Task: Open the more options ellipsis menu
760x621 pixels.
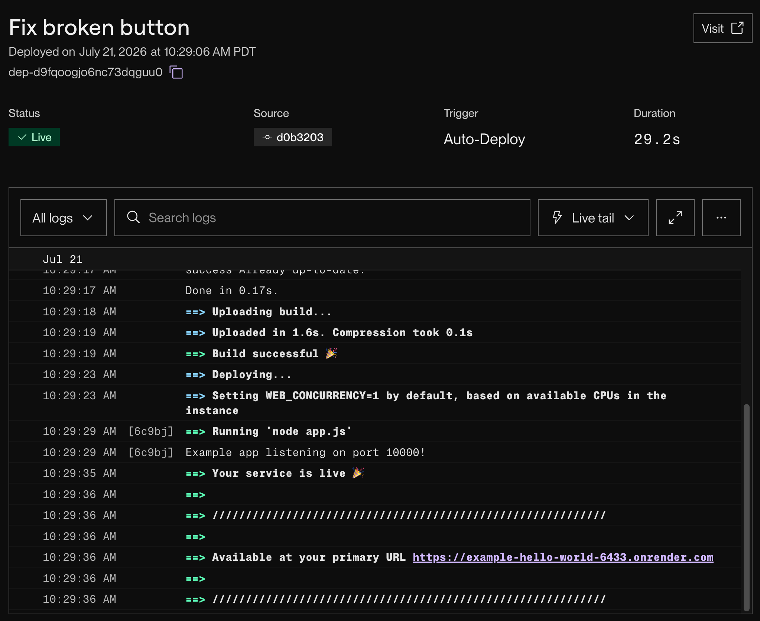Action: (x=721, y=218)
